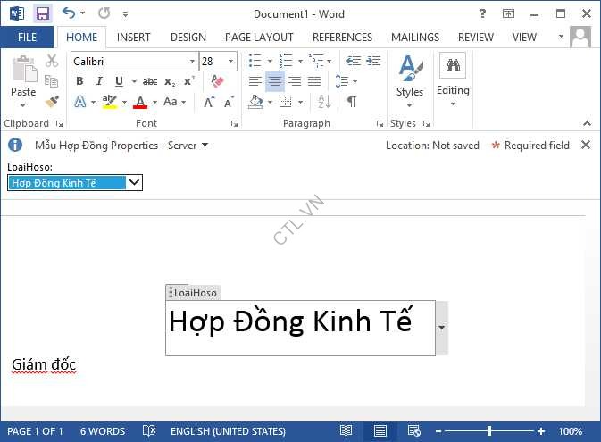
Task: Sort paragraphs A to Z
Action: tap(324, 102)
